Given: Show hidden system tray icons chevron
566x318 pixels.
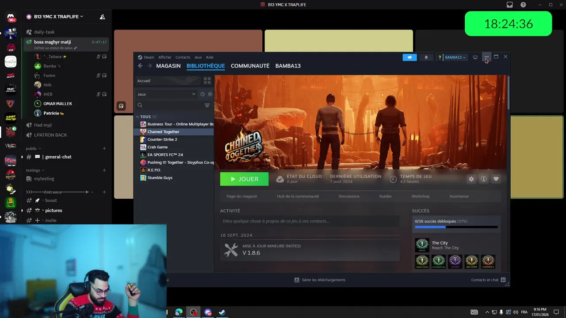Looking at the screenshot, I should tap(487, 312).
